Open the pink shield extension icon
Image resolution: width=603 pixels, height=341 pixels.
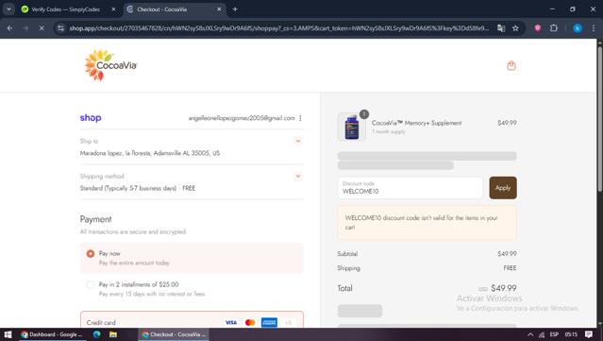click(x=538, y=28)
